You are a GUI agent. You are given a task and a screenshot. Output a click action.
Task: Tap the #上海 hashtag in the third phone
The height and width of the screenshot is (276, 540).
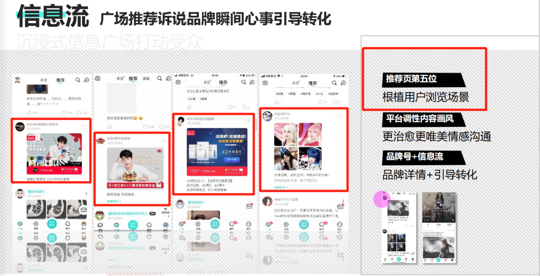pyautogui.click(x=192, y=99)
